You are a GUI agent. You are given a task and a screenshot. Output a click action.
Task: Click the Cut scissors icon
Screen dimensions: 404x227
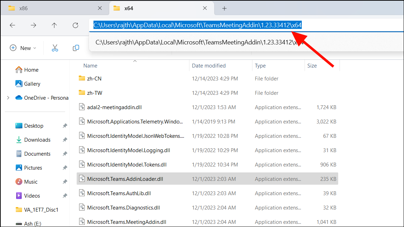55,48
